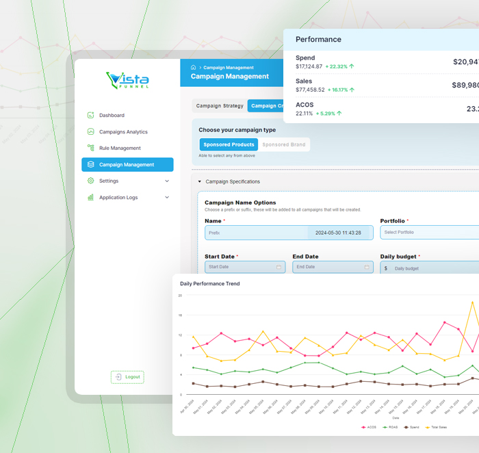Open Application Logs in the sidebar
This screenshot has height=453, width=479.
(127, 197)
